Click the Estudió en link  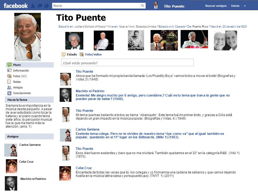(66, 27)
